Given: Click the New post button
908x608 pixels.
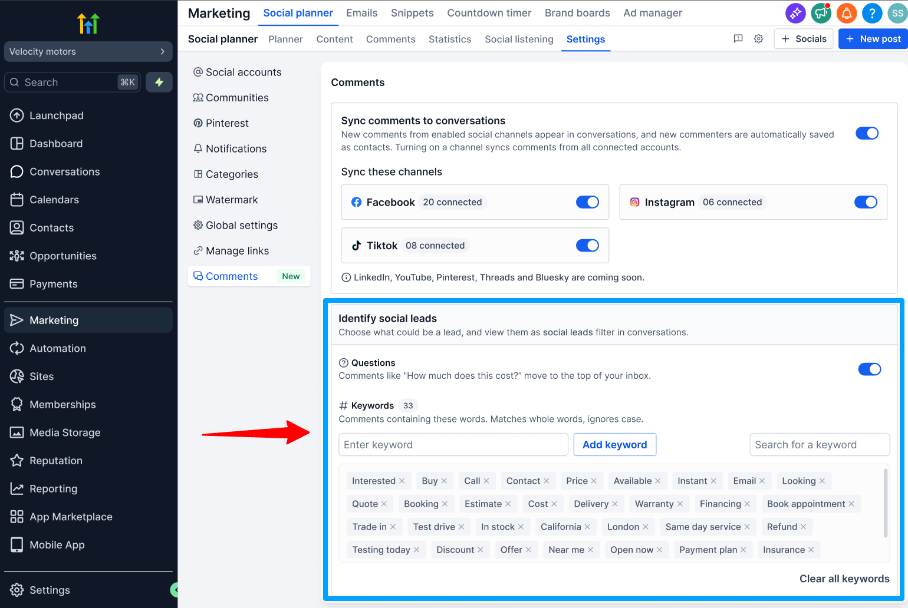Looking at the screenshot, I should (x=873, y=39).
